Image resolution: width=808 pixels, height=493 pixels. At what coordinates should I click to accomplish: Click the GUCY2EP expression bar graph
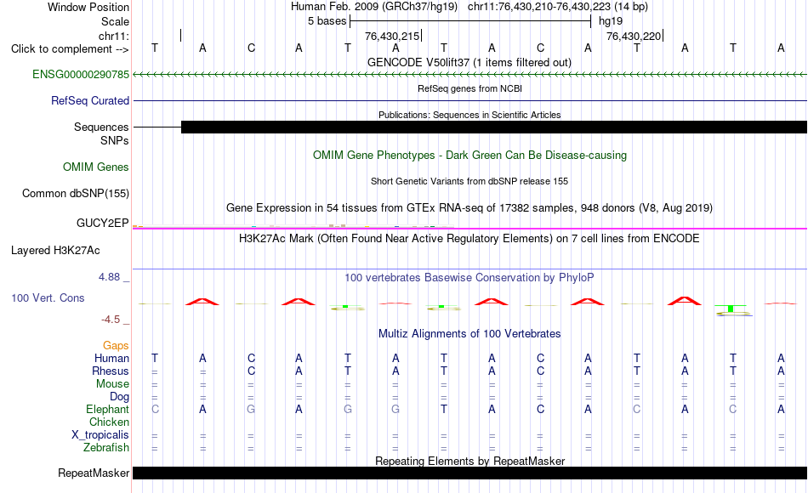(293, 225)
